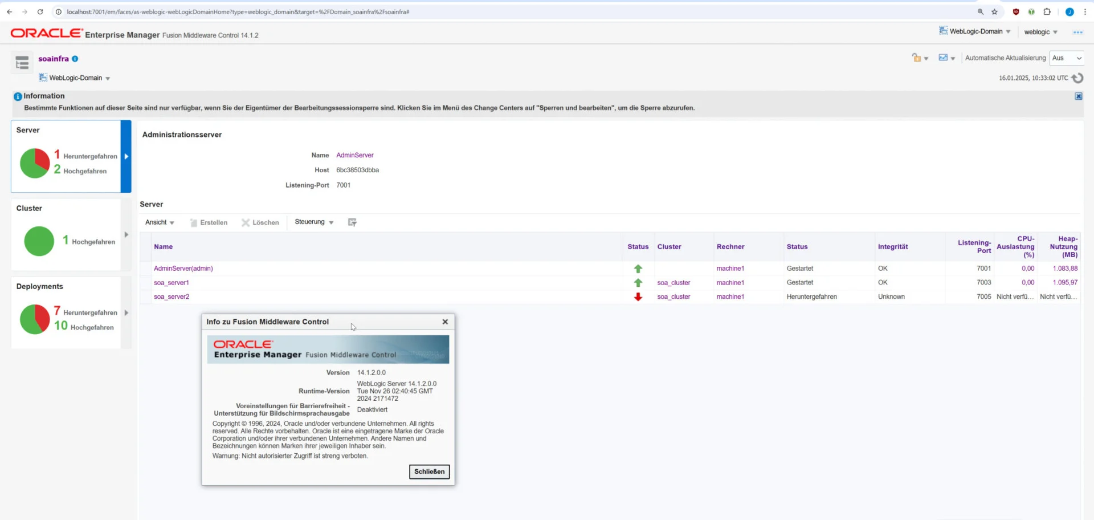Click the Schließen button
This screenshot has width=1094, height=520.
(x=430, y=472)
